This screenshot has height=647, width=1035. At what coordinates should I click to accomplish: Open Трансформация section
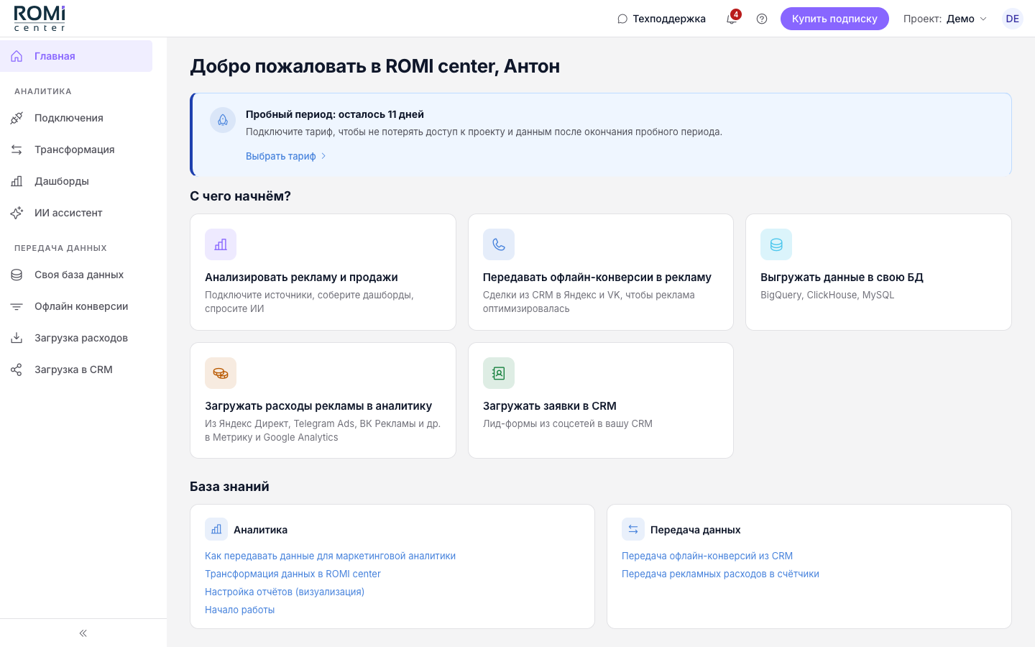pos(76,150)
